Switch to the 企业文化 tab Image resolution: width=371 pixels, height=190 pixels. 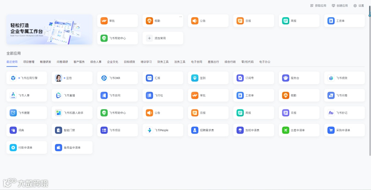[x=113, y=62]
